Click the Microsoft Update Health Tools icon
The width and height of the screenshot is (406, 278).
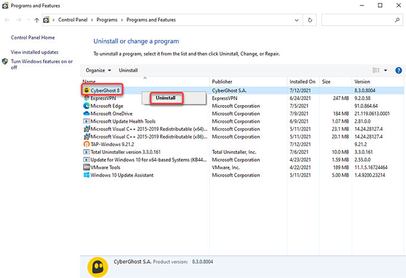87,121
